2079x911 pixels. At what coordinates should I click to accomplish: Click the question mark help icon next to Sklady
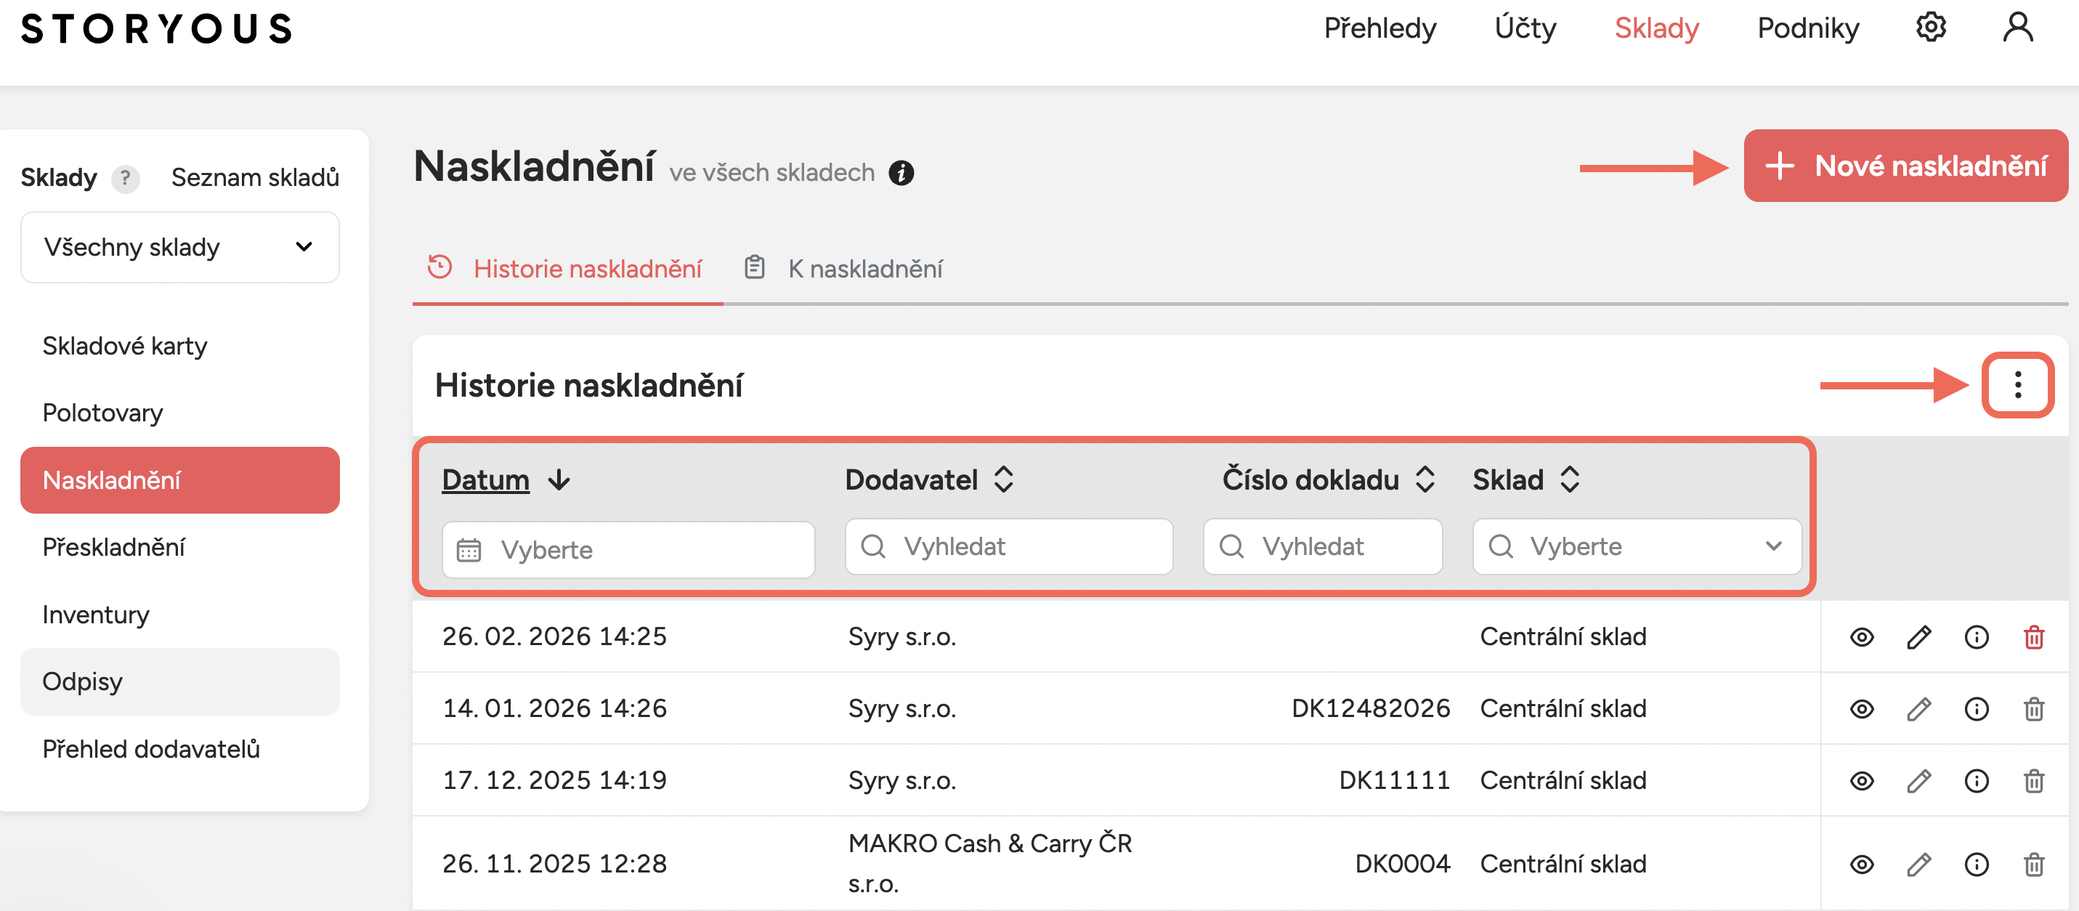(125, 177)
